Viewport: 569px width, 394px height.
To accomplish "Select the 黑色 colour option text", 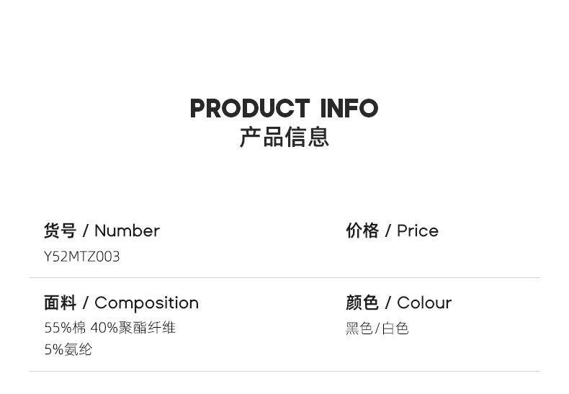I will (x=359, y=328).
